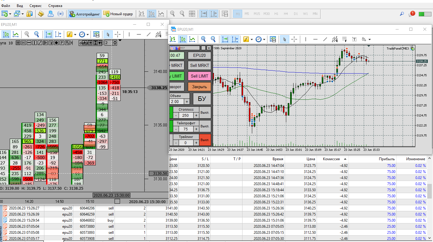Open the Сервис menu

36,5
